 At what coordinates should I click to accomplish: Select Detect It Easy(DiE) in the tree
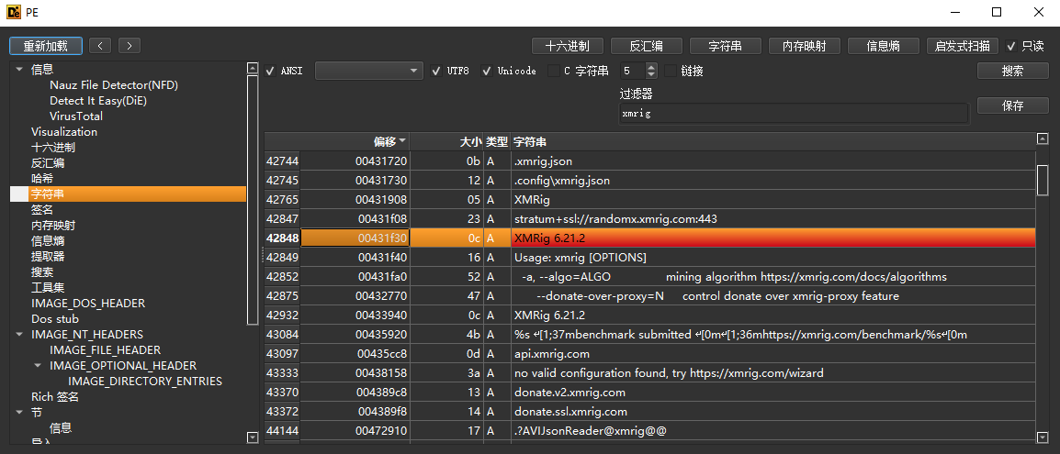pos(97,101)
